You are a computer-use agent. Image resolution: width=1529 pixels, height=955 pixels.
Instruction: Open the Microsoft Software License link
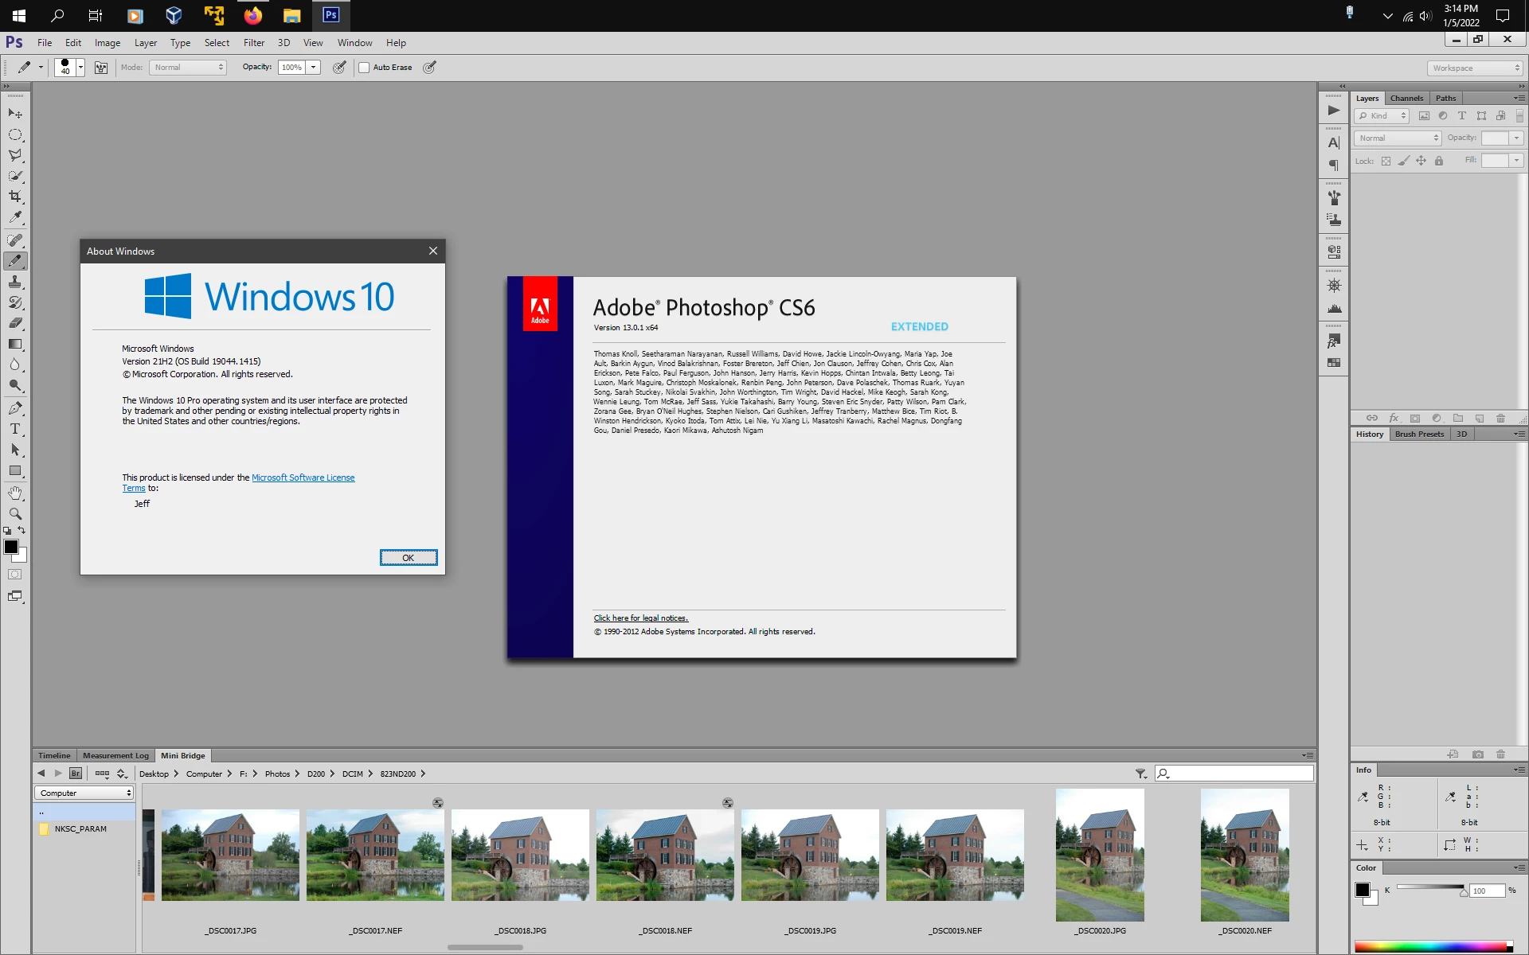[303, 477]
